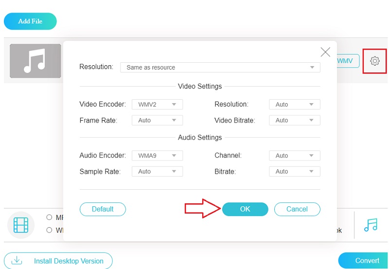
Task: Select the upper format radio button
Action: coord(49,217)
